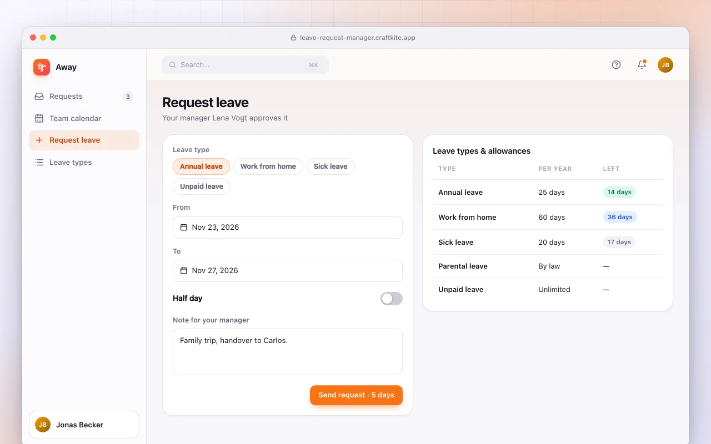Click the JB avatar in top bar
This screenshot has height=444, width=711.
[x=665, y=65]
